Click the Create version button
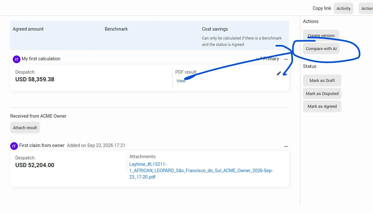 click(321, 36)
